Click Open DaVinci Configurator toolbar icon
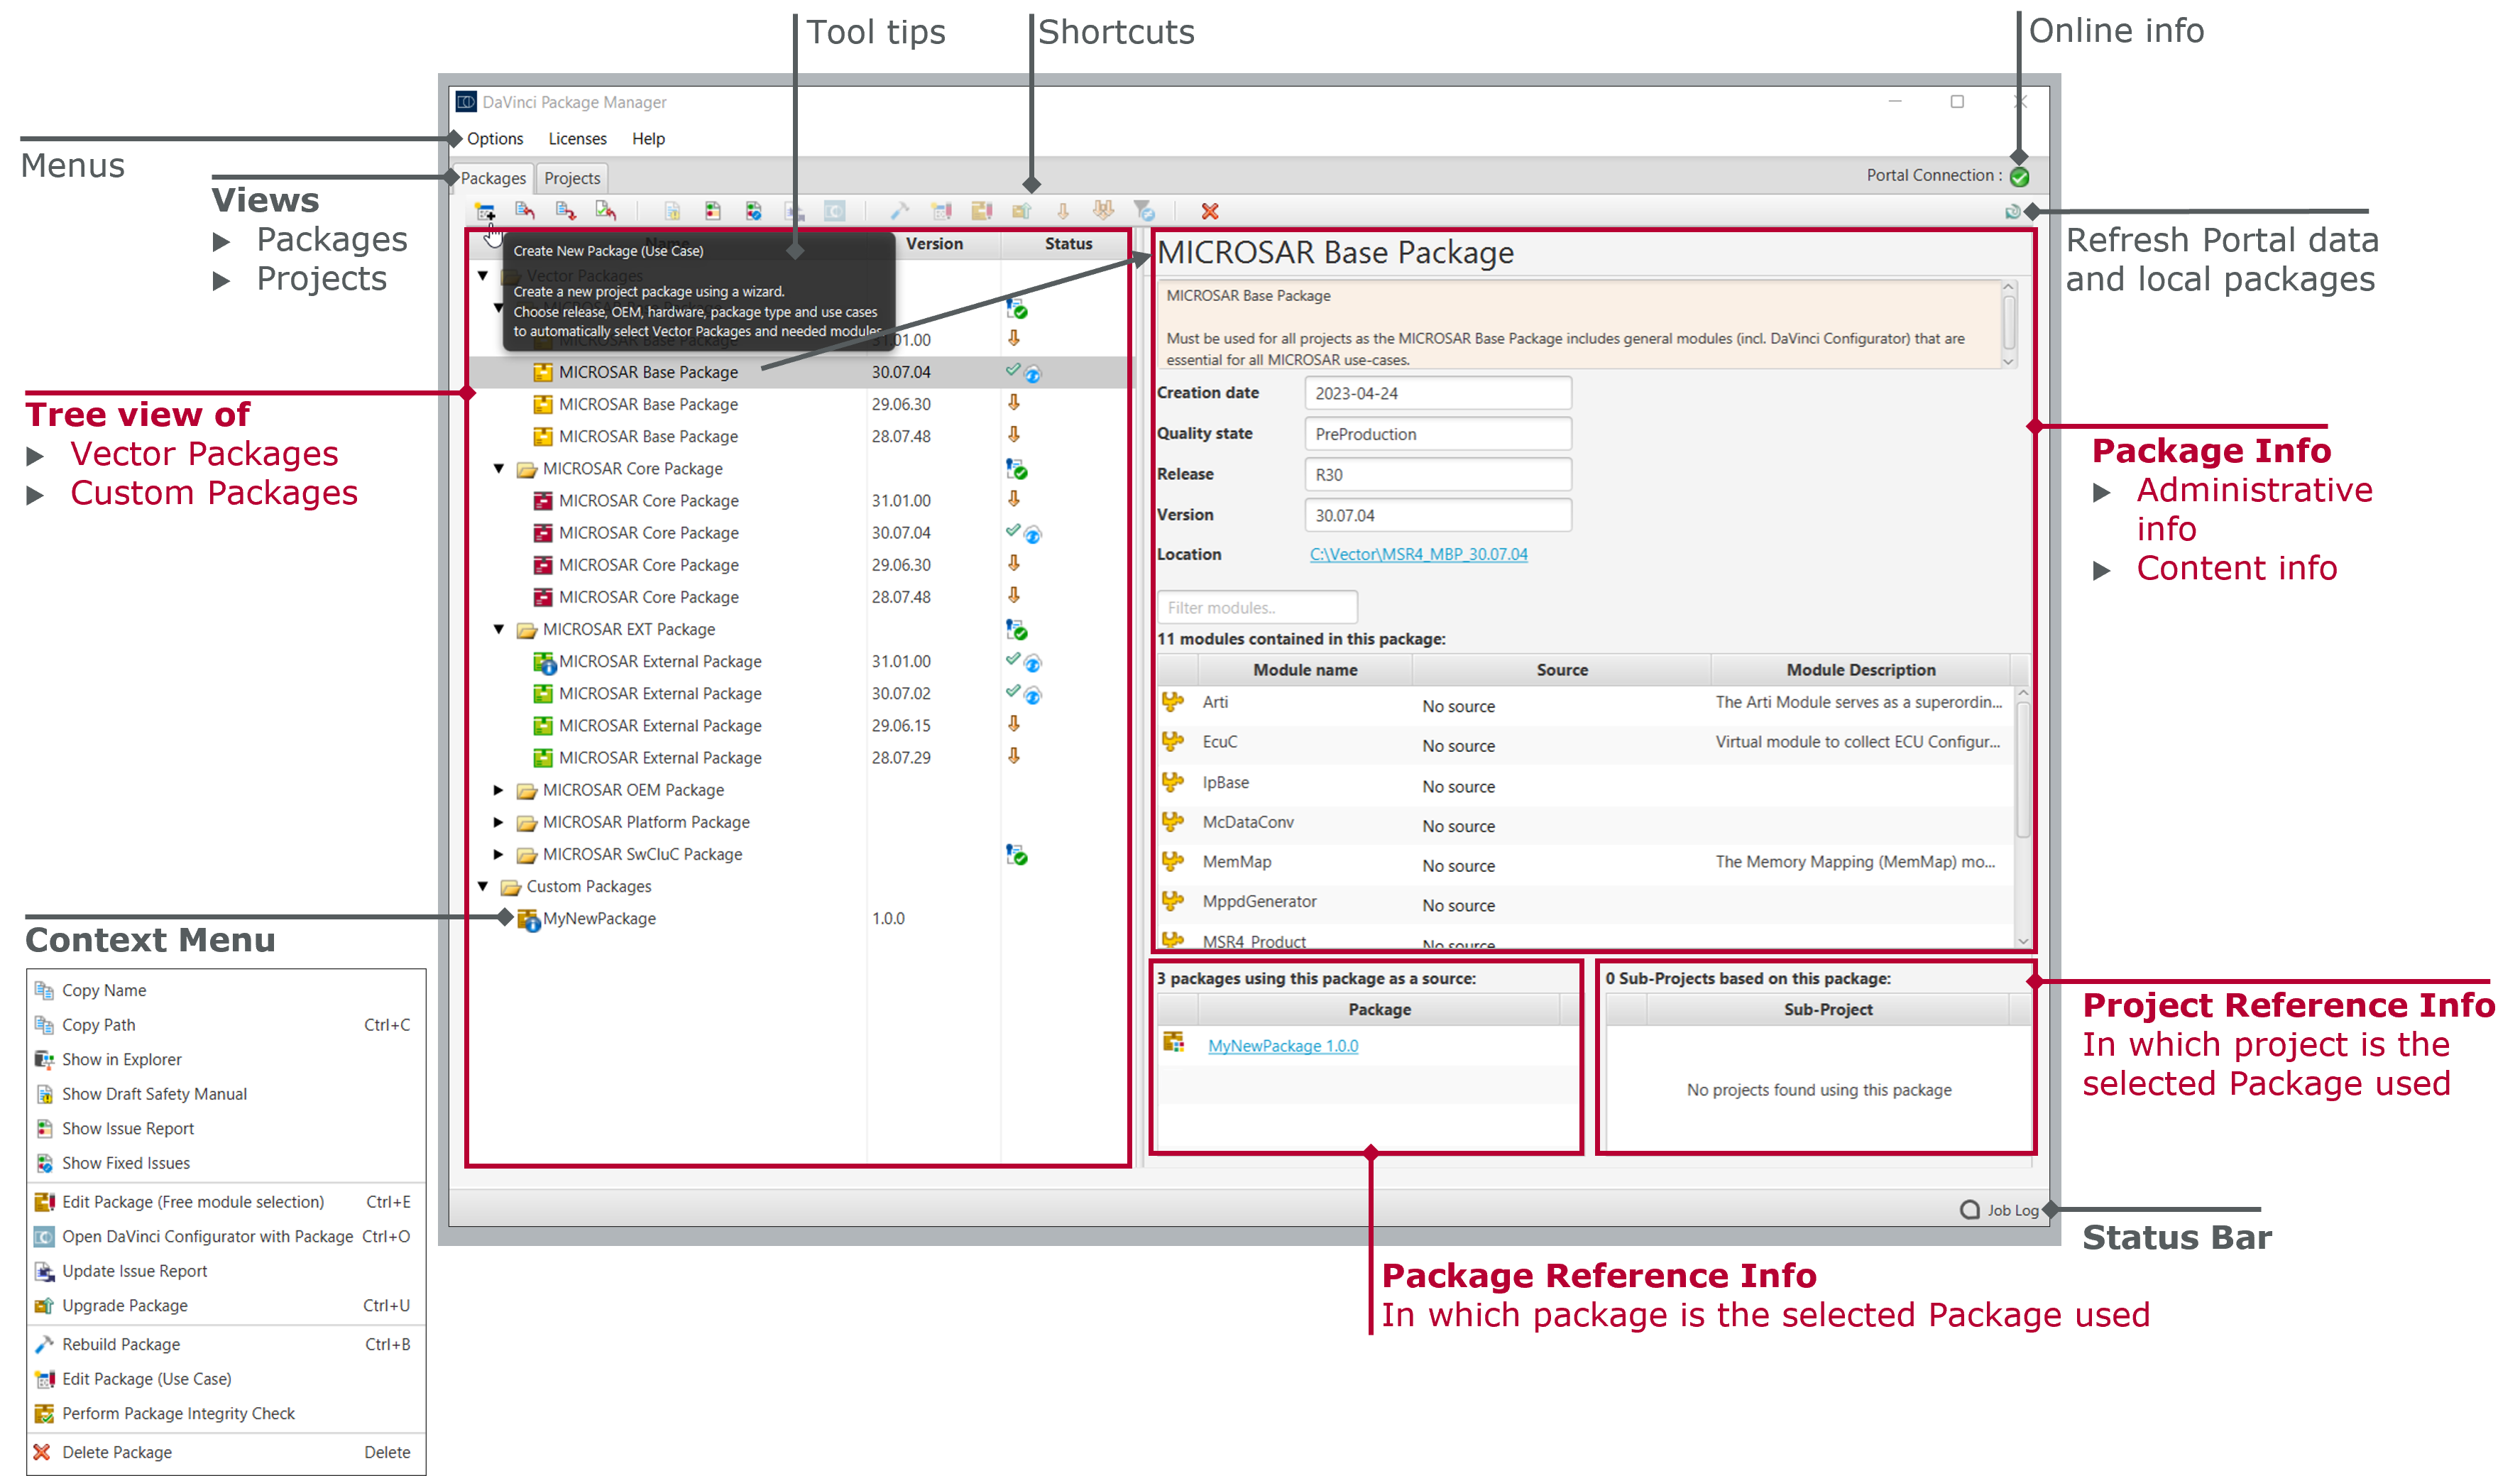This screenshot has width=2520, height=1476. (834, 211)
